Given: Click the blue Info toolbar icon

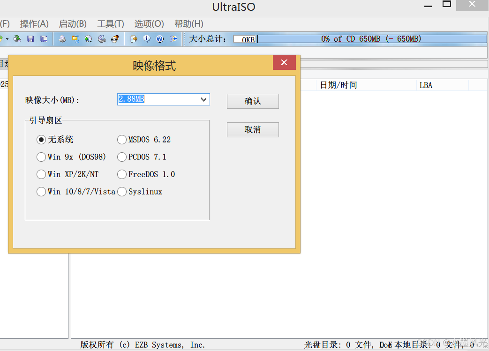Looking at the screenshot, I should tap(147, 38).
